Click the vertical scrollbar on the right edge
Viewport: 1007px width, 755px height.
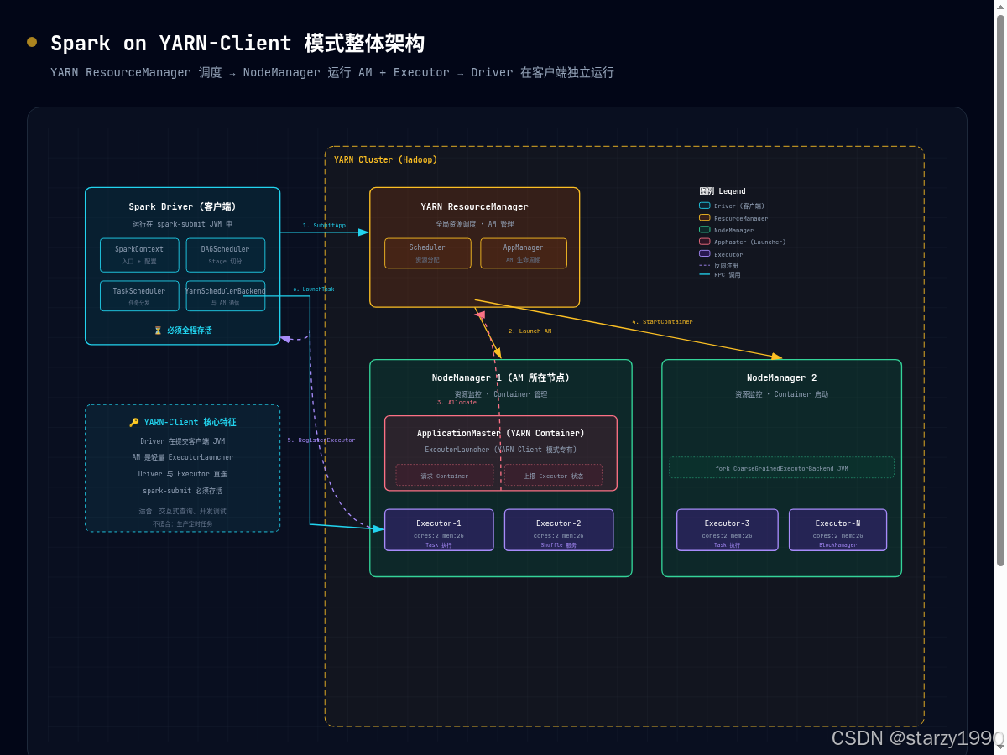click(1000, 289)
